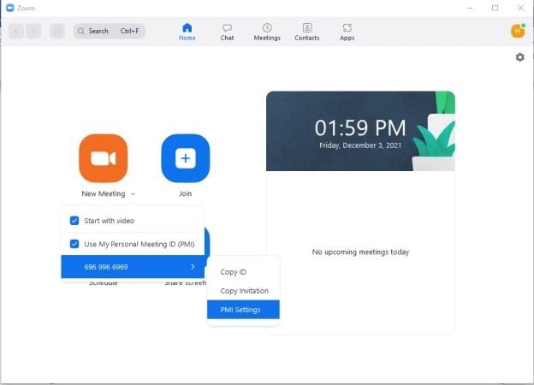The width and height of the screenshot is (534, 385).
Task: Open the Apps icon in top navigation
Action: [347, 32]
